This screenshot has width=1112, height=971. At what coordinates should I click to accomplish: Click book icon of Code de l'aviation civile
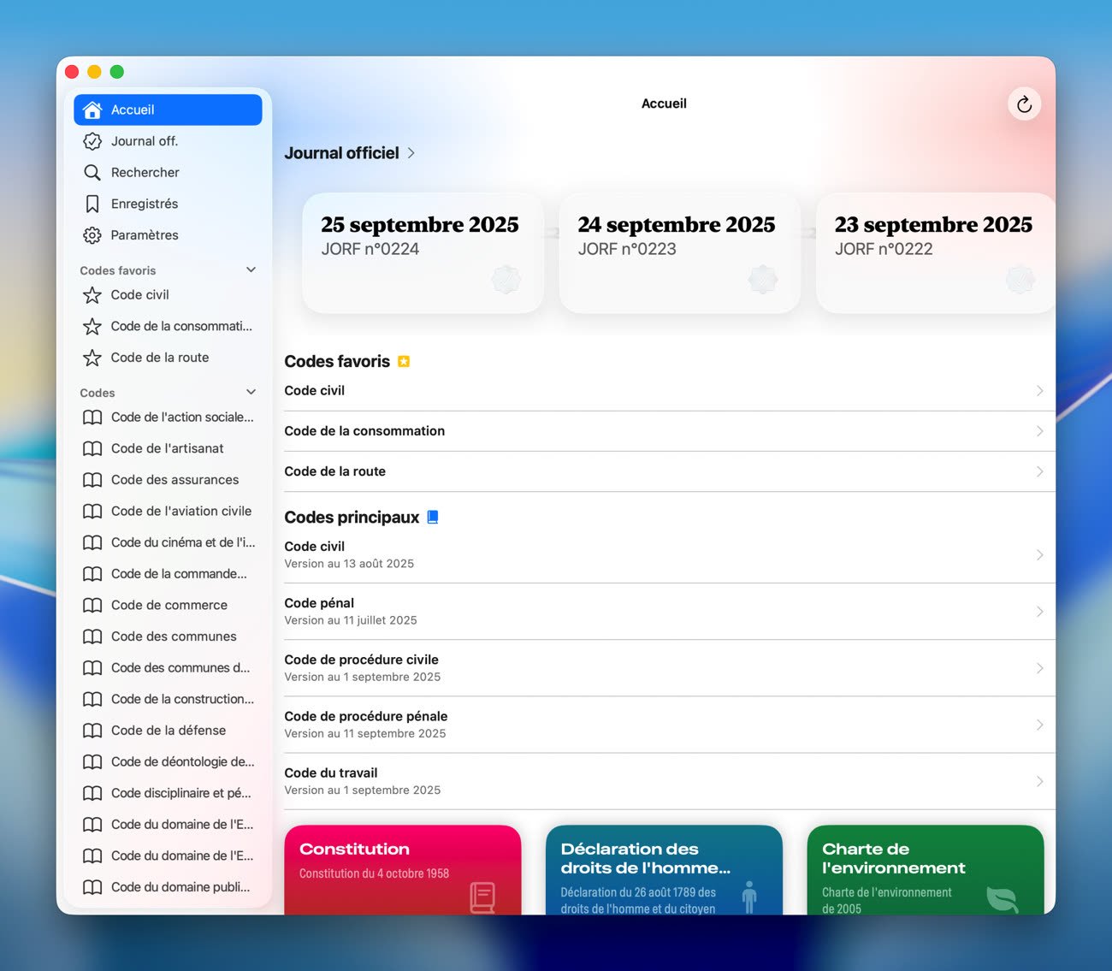(x=92, y=512)
